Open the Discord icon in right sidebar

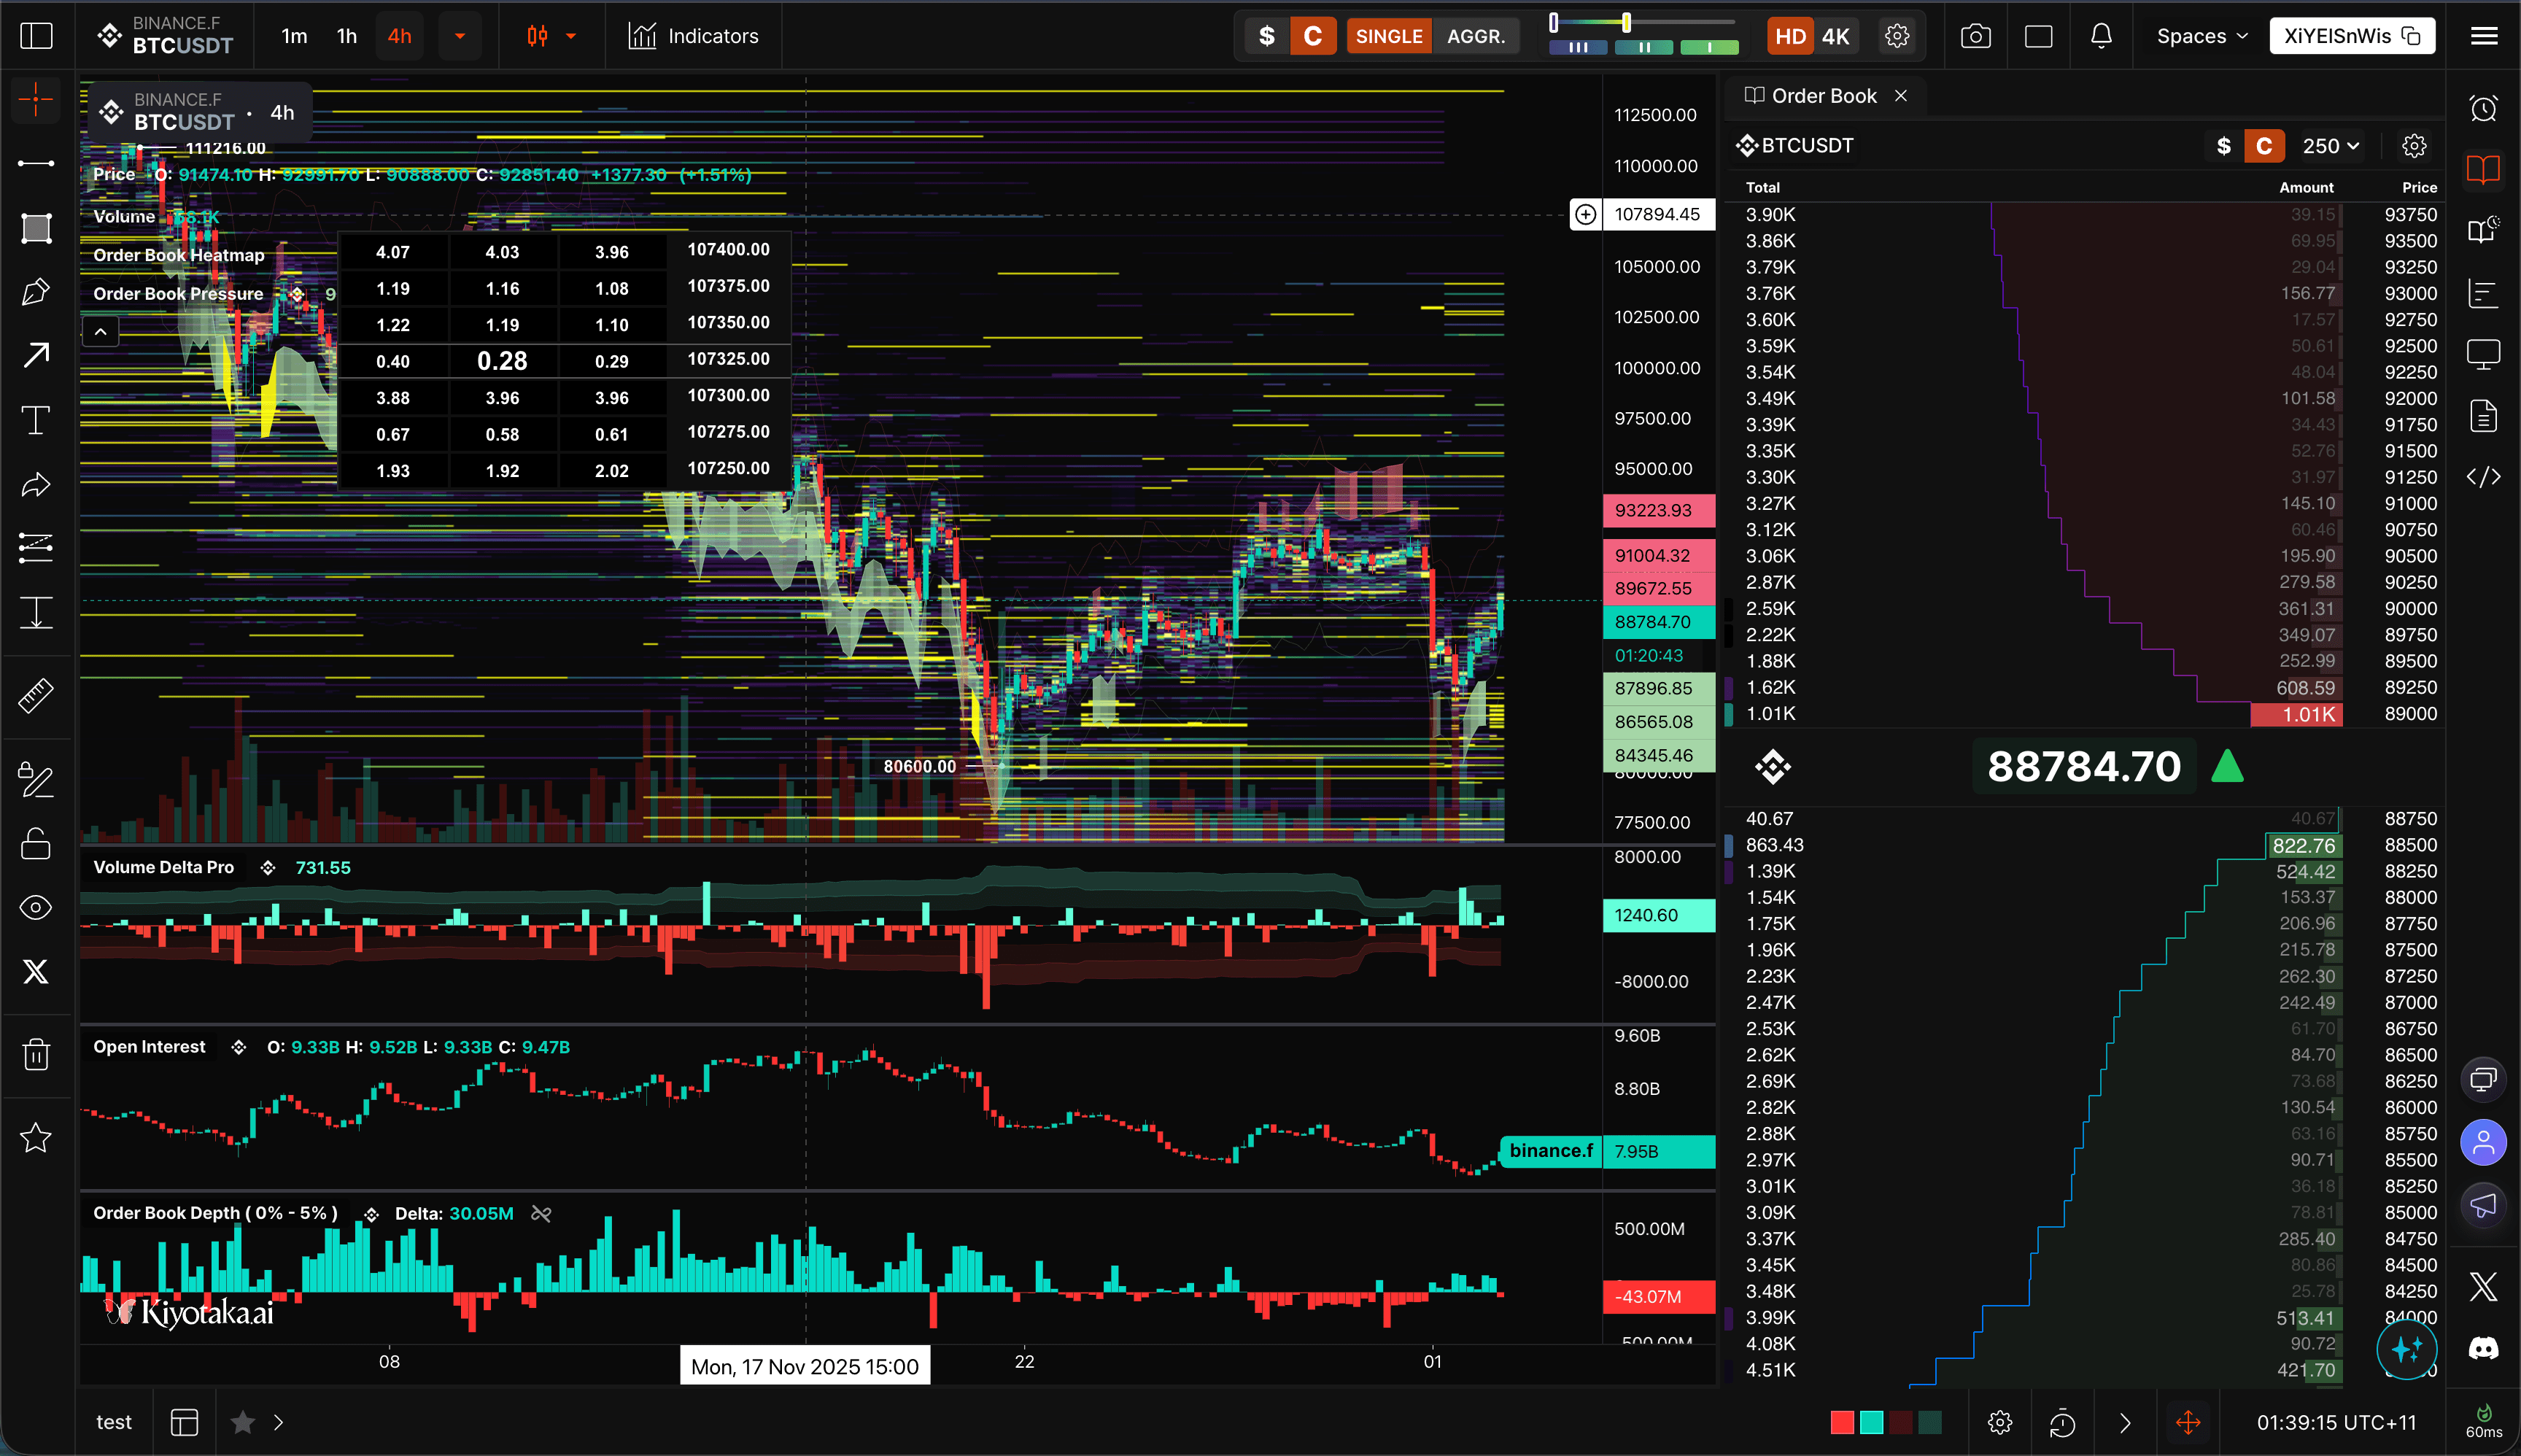[x=2483, y=1348]
